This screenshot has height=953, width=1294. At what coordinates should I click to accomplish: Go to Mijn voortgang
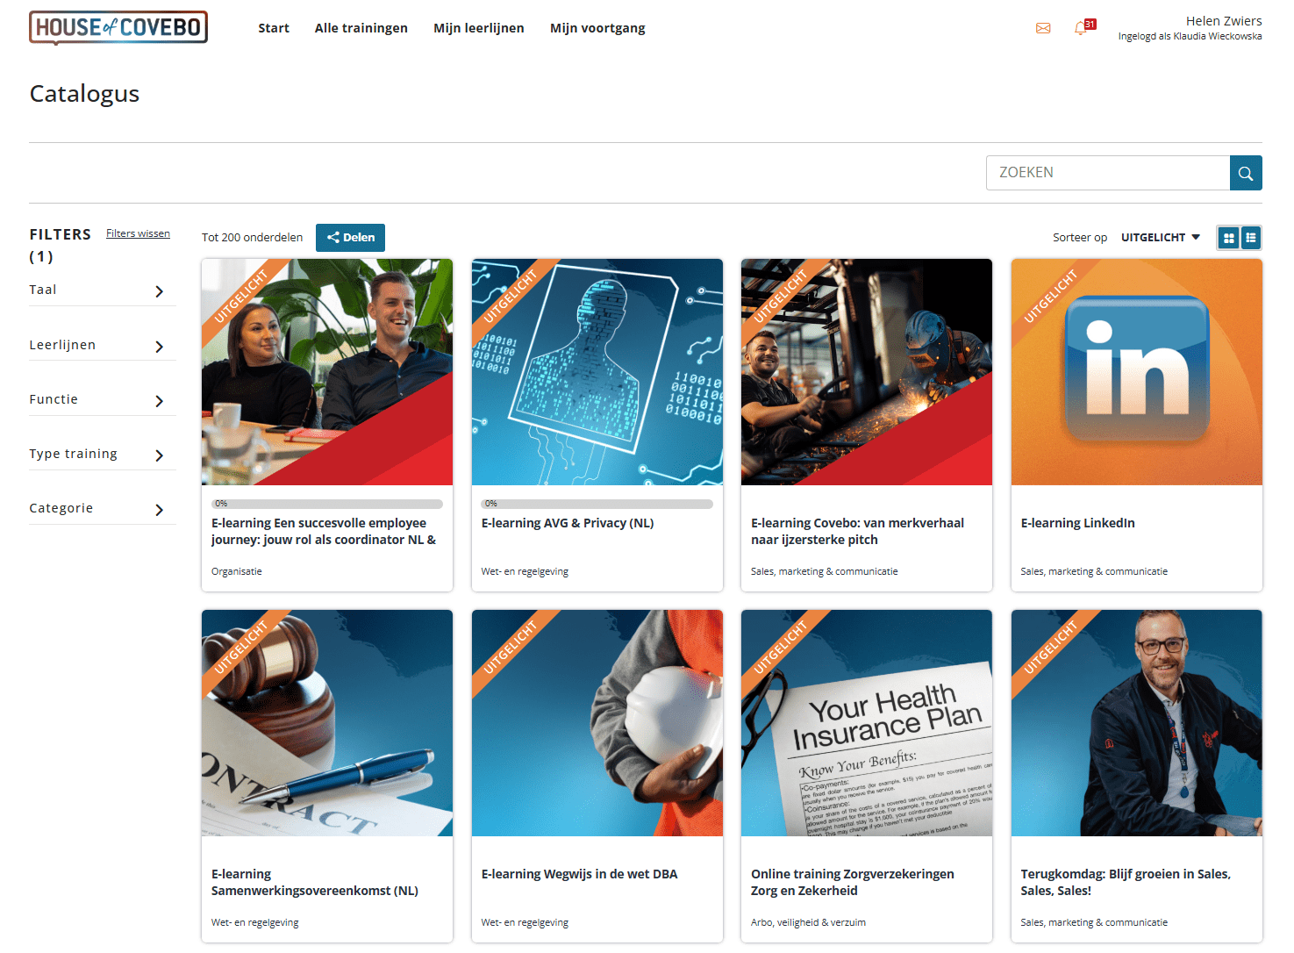click(597, 27)
